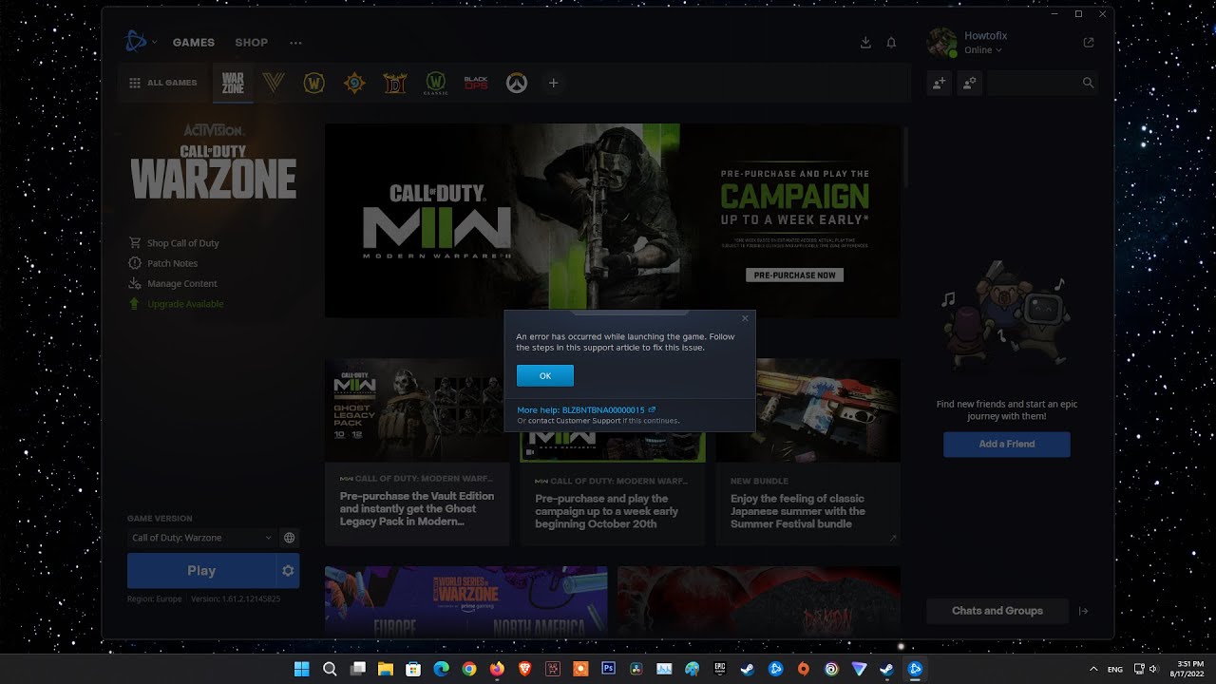
Task: Open the Ghost Legacy Pack card
Action: (x=417, y=451)
